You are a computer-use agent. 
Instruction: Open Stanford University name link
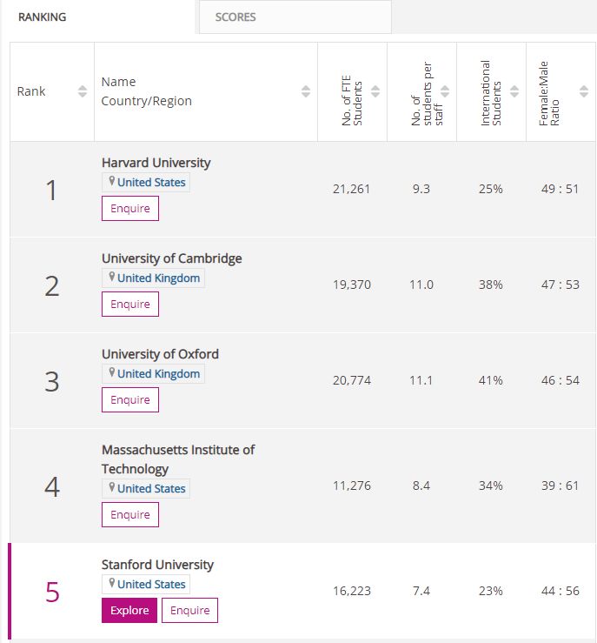(x=157, y=565)
